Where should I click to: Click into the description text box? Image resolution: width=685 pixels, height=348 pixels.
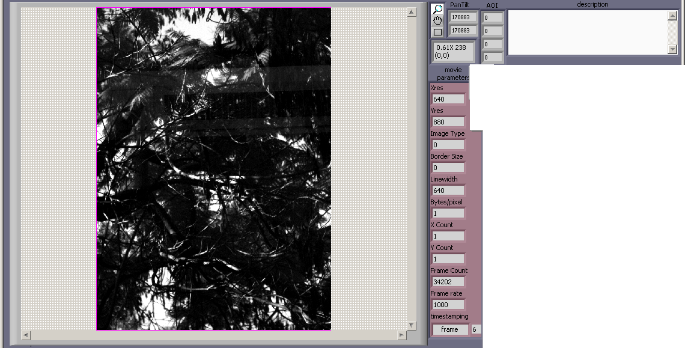point(587,32)
